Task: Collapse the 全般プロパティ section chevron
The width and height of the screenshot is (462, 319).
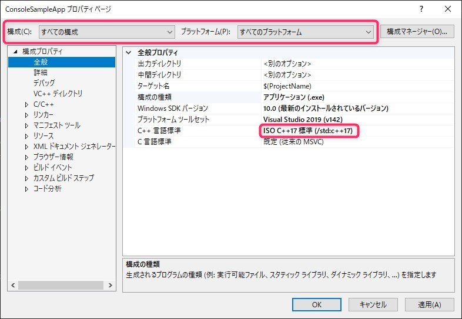Action: coord(129,53)
